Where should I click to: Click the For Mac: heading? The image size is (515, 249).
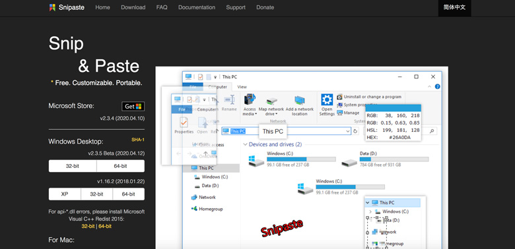pos(61,240)
